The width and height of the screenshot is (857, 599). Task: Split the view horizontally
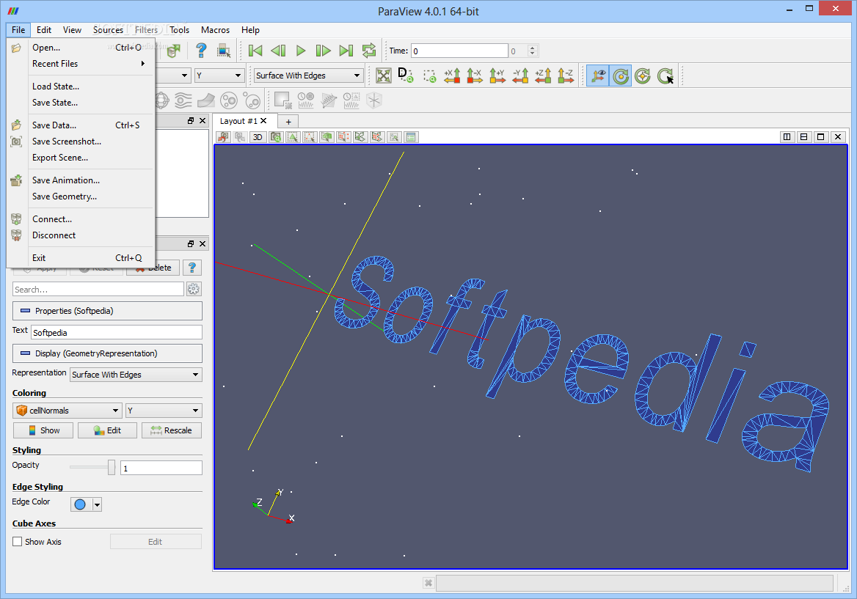tap(787, 137)
